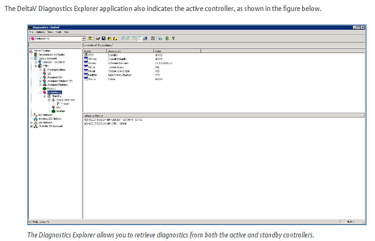
Task: Click the print toolbar icon
Action: [98, 38]
